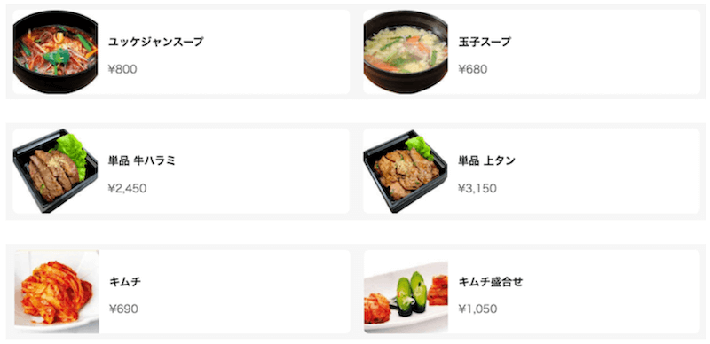Add the キムチ盛合せ menu card
Viewport: 710px width, 344px height.
pyautogui.click(x=532, y=292)
